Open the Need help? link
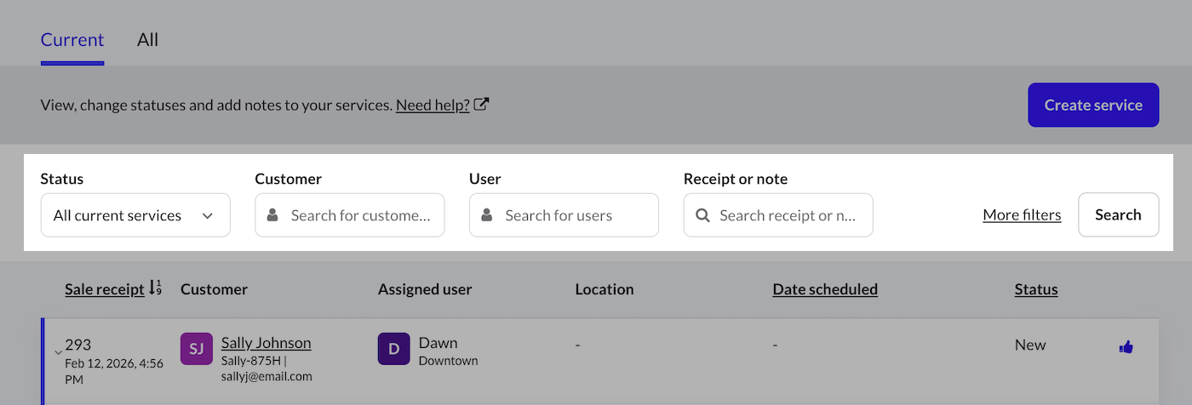The width and height of the screenshot is (1192, 405). point(433,106)
